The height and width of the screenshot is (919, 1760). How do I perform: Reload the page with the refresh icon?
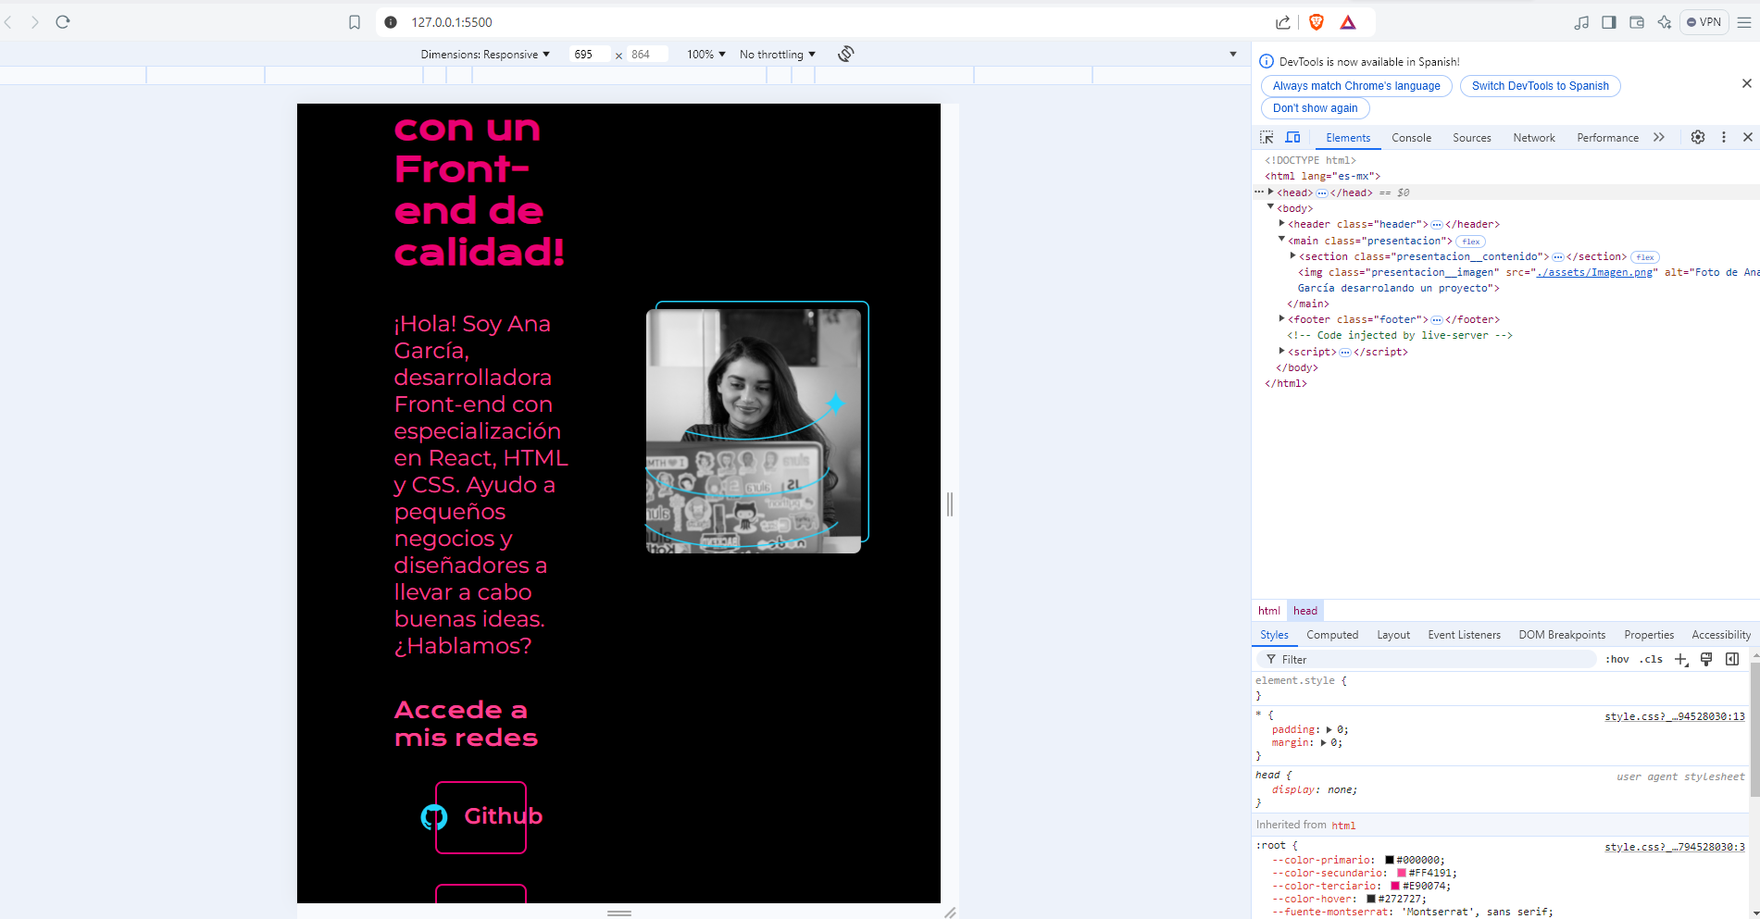click(63, 22)
